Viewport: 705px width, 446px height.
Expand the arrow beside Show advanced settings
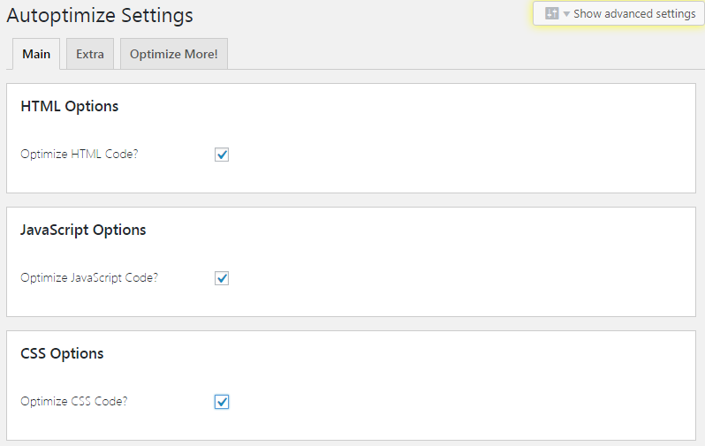[566, 14]
